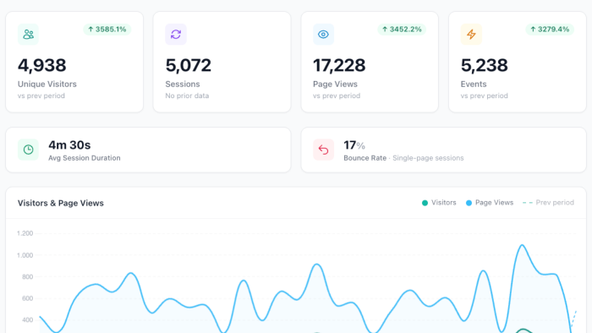This screenshot has width=592, height=333.
Task: Click the 17% bounce rate value
Action: click(x=354, y=145)
